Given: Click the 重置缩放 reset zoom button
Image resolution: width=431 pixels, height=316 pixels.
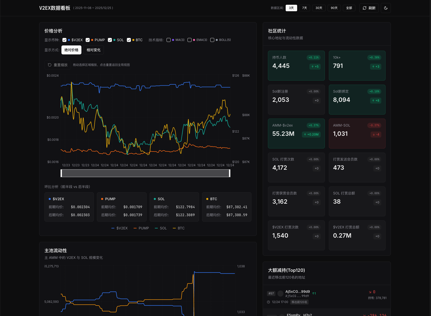Looking at the screenshot, I should (58, 65).
